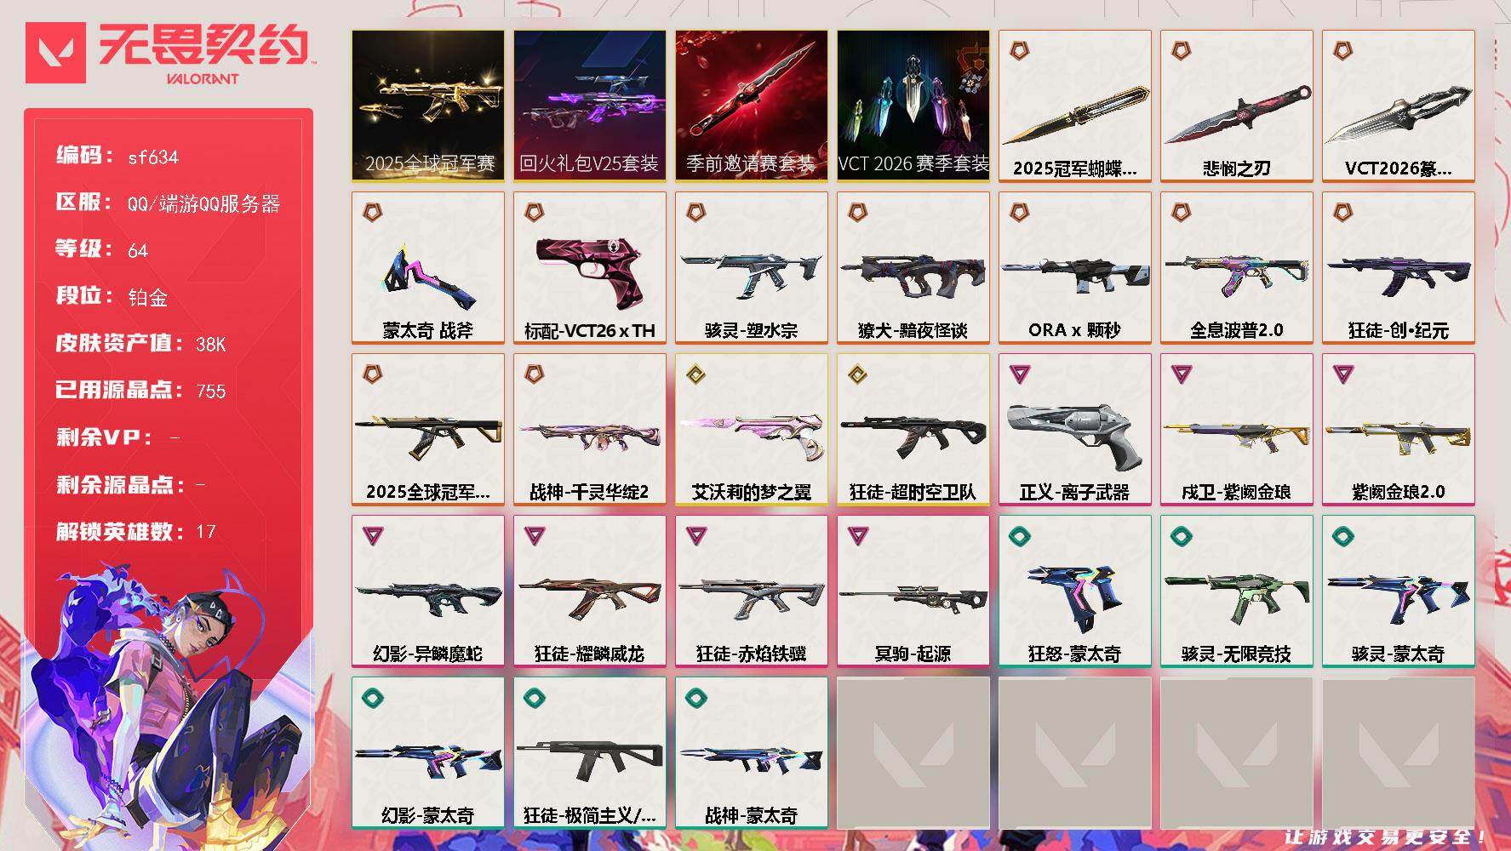Click the 正义-离子武器 revolver skin
The image size is (1511, 851).
(x=1075, y=430)
